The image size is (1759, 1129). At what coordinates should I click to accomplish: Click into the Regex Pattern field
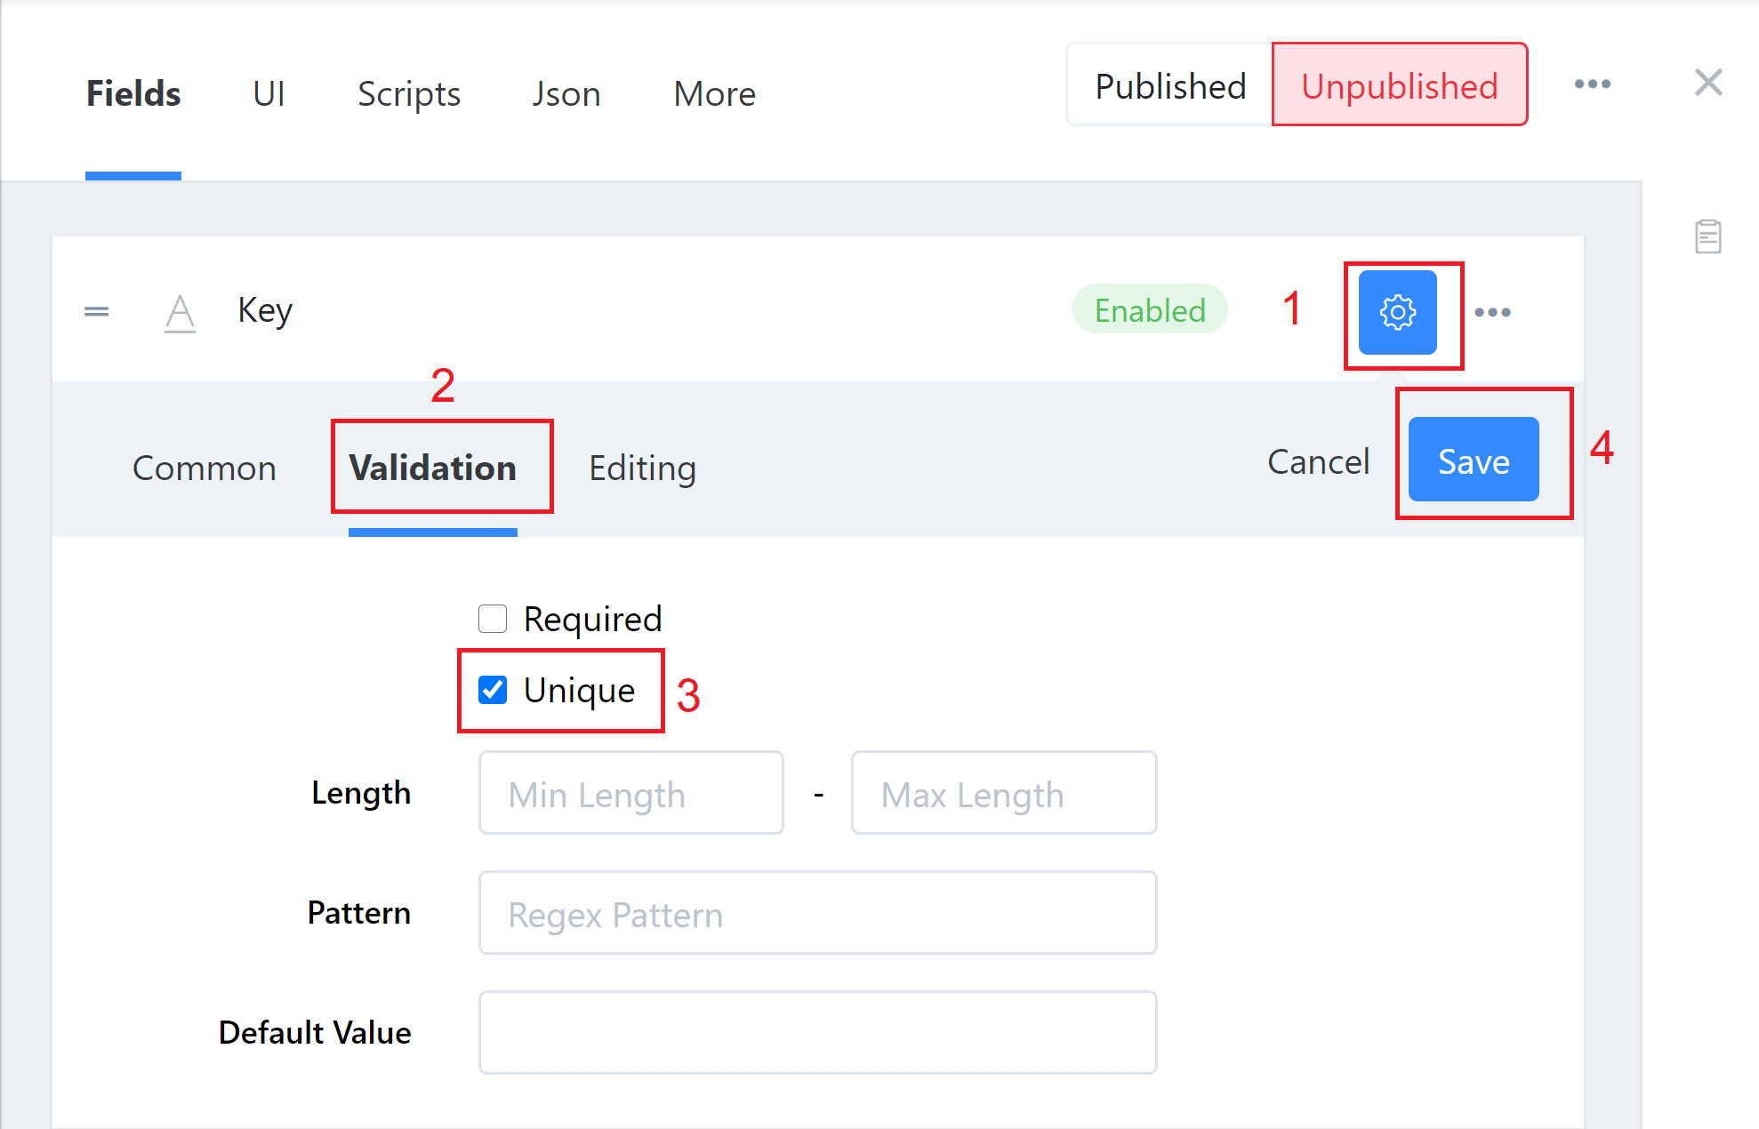tap(817, 913)
